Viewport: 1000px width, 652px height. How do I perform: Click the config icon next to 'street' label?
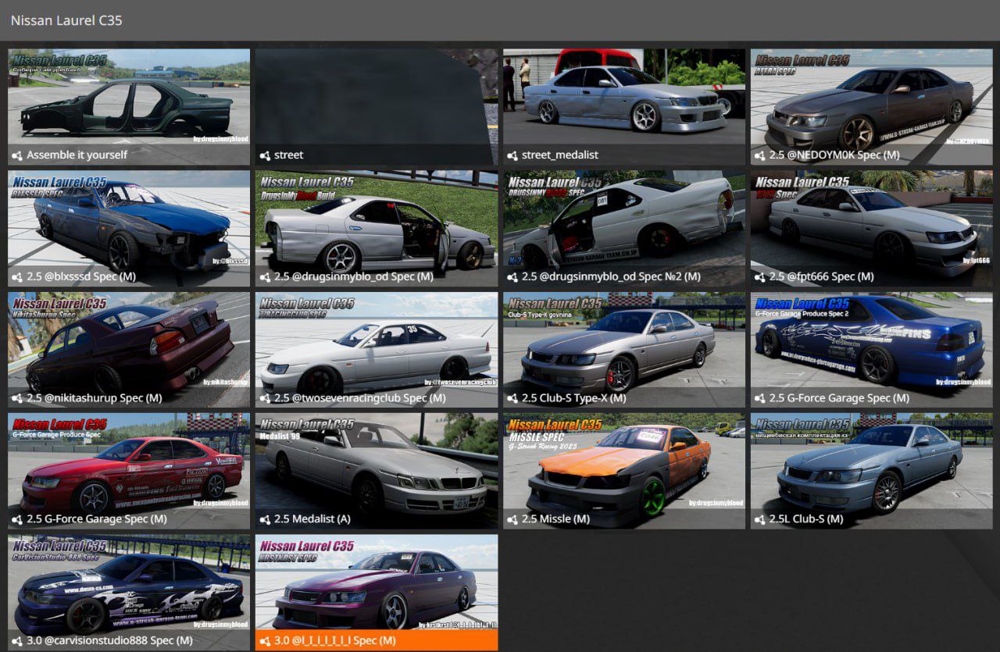tap(265, 155)
